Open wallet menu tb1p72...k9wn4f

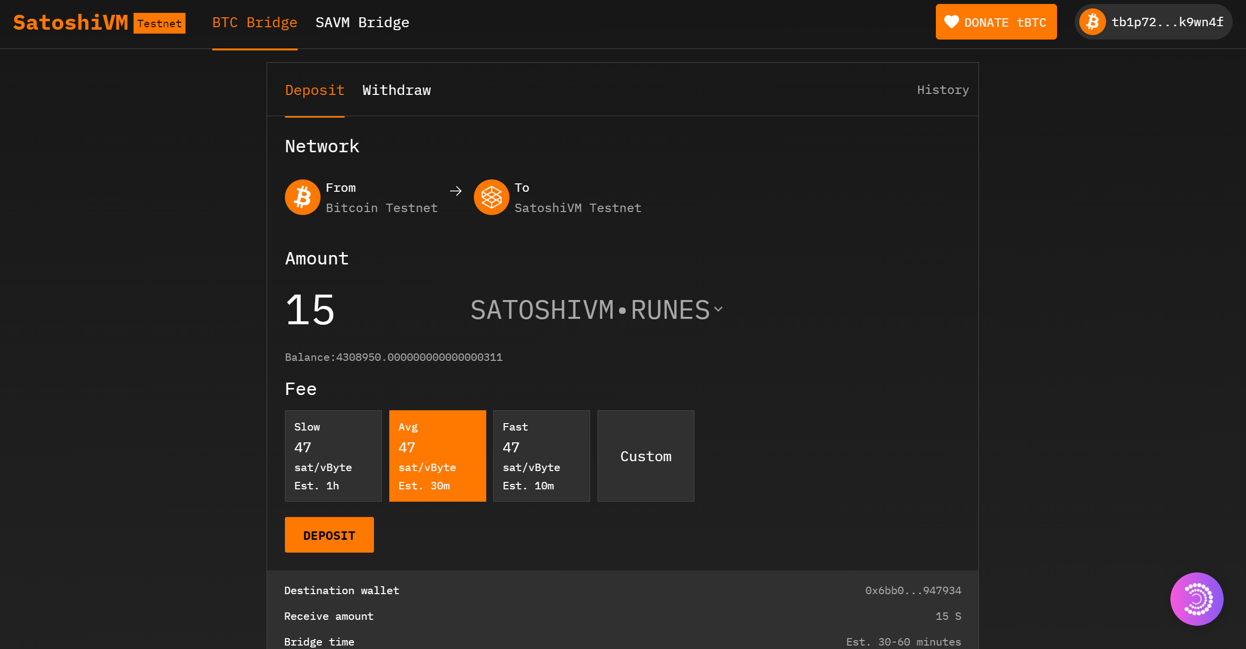pyautogui.click(x=1153, y=22)
